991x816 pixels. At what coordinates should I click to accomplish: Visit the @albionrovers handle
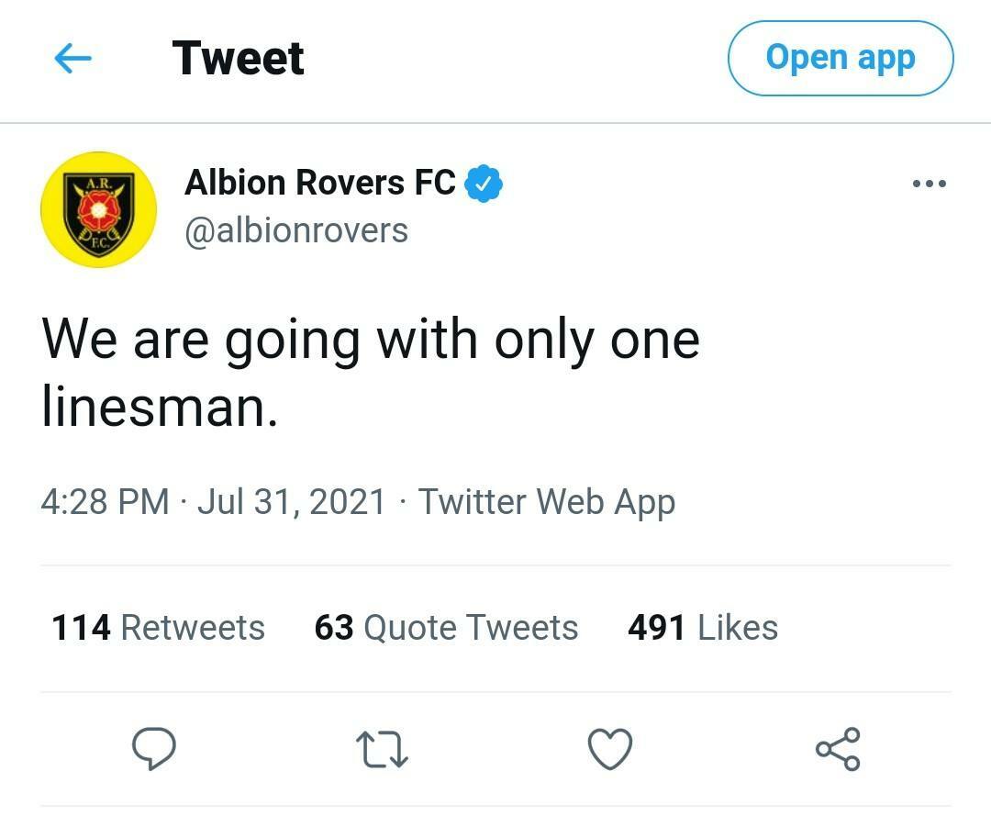pos(296,230)
